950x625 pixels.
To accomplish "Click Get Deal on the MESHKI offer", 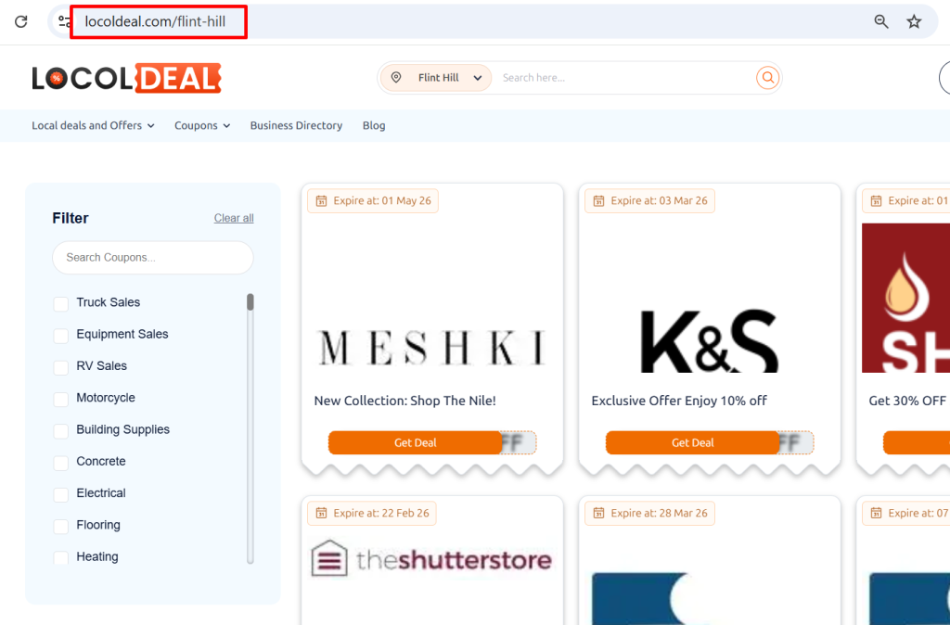I will (x=415, y=443).
